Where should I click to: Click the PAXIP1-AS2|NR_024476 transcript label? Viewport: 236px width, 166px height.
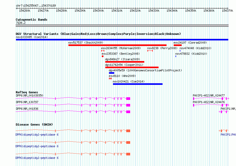coord(209,102)
